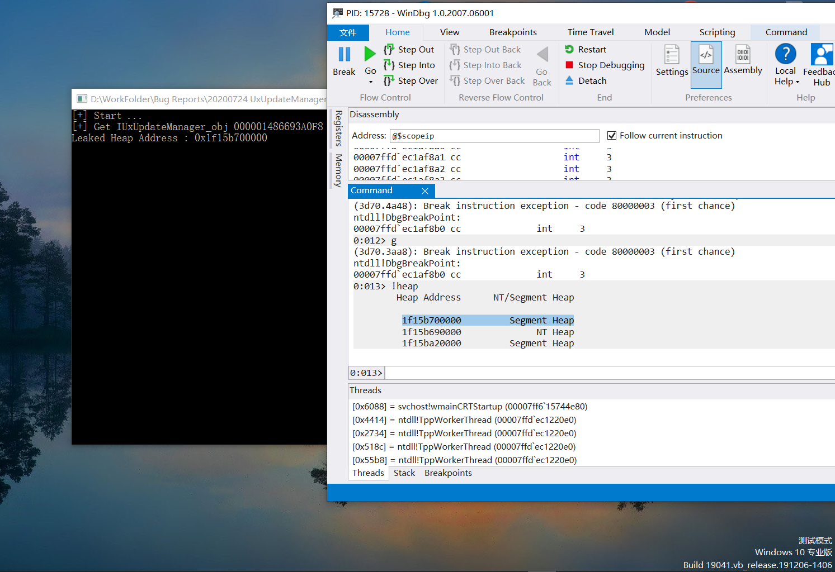Select heap address 1f15ba20000

coord(431,344)
